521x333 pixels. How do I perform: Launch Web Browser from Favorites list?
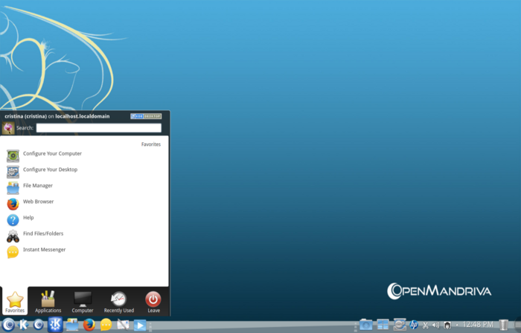pos(83,203)
